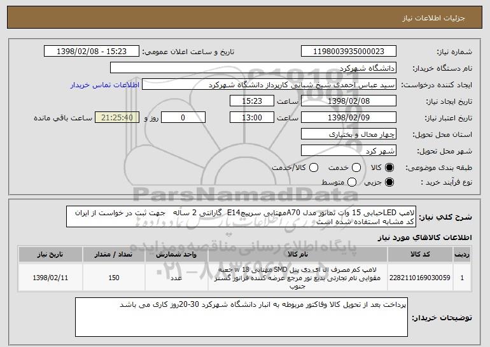Click product code 2282110169030059 cell
The height and width of the screenshot is (347, 490).
tap(420, 278)
